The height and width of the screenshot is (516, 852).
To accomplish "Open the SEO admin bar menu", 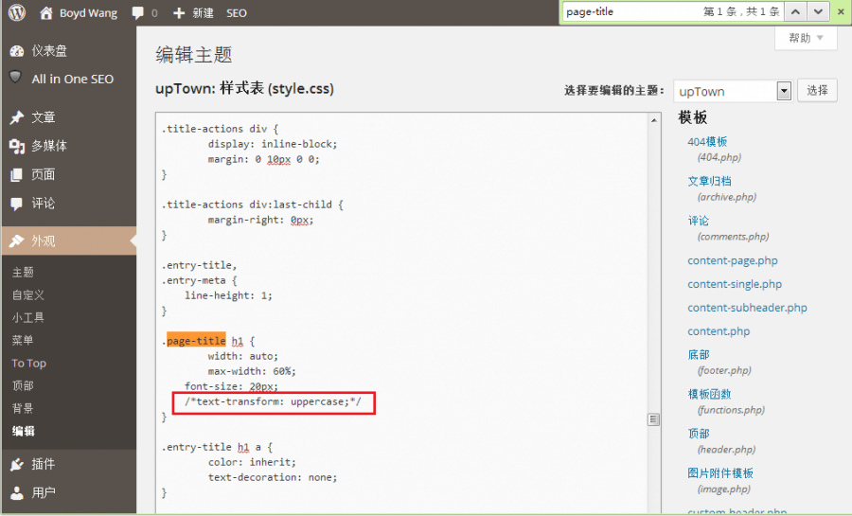I will click(237, 13).
